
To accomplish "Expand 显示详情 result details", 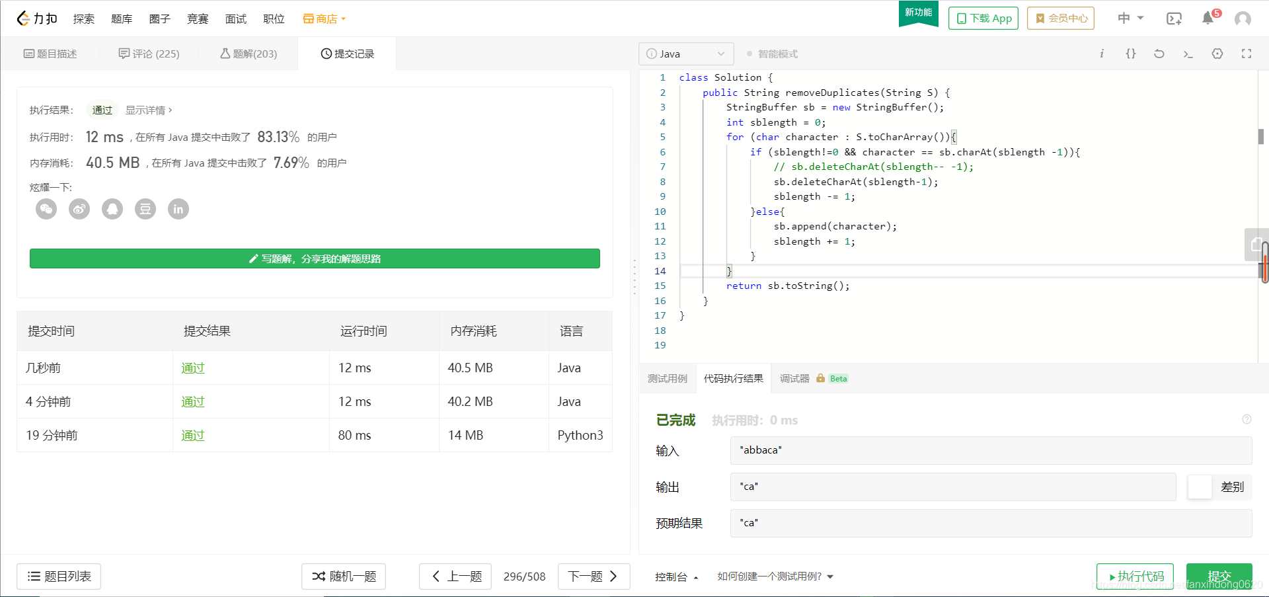I will tap(149, 110).
